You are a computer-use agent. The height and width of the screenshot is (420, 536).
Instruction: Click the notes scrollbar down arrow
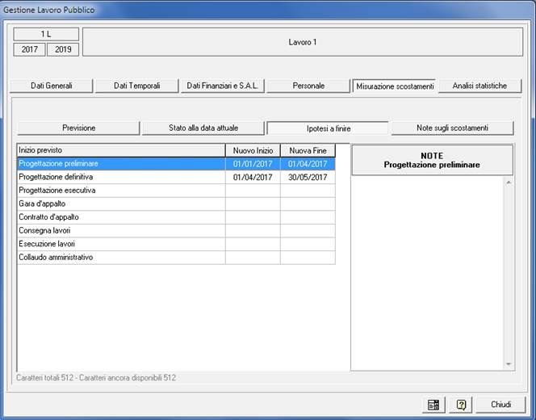tap(508, 365)
